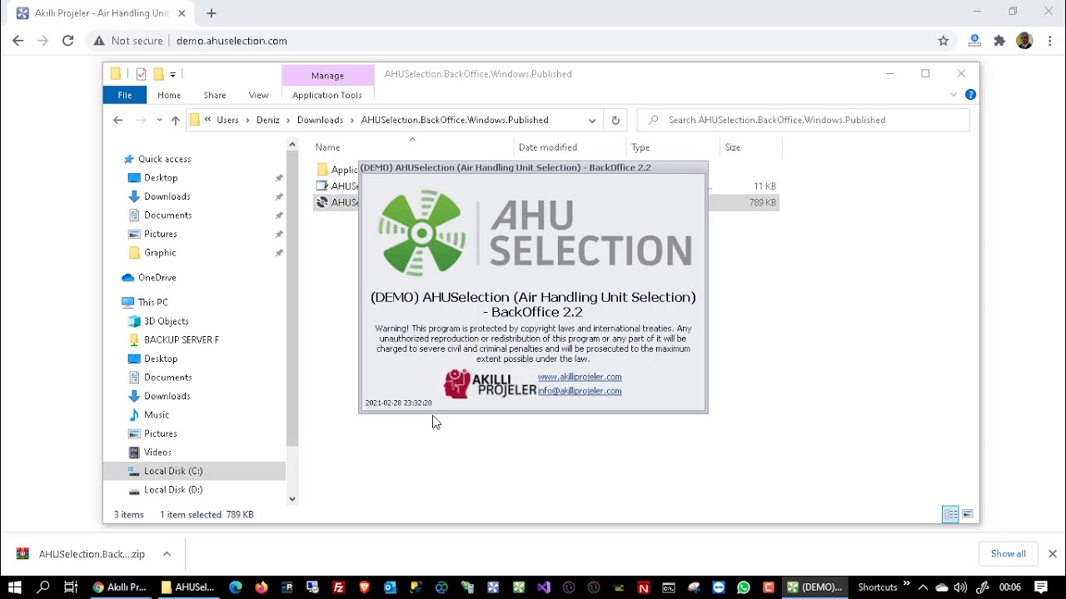
Task: Open 3D Objects in the navigation pane
Action: click(166, 321)
